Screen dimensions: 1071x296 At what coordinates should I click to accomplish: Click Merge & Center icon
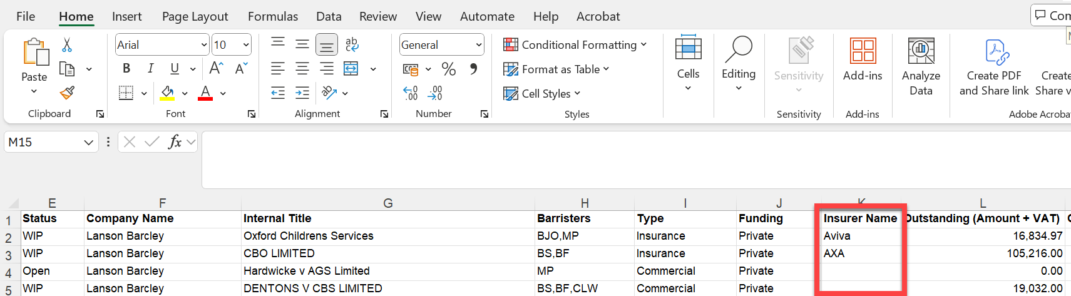click(x=351, y=69)
